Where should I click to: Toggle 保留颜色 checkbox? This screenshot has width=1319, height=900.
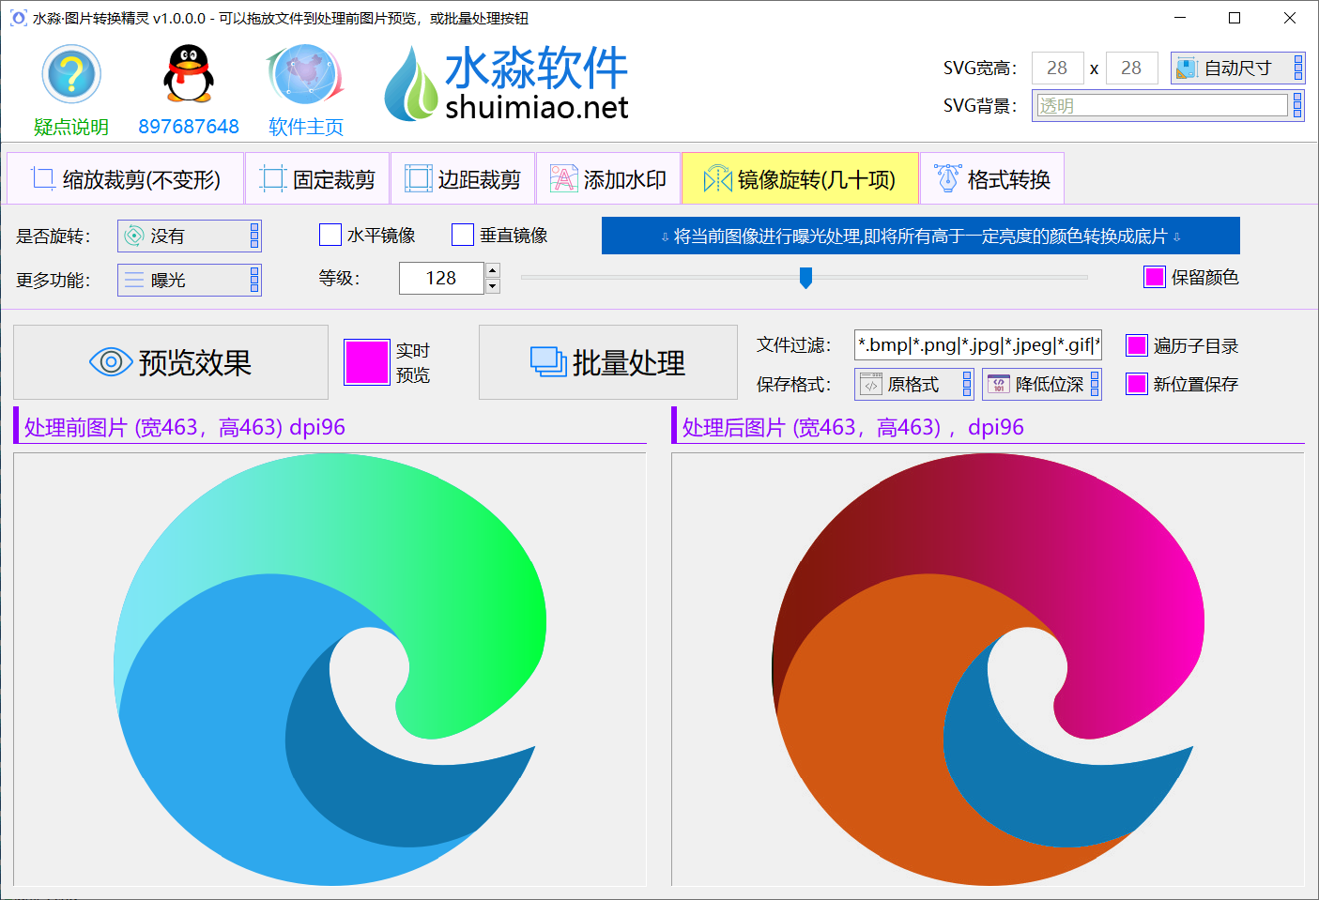pyautogui.click(x=1155, y=277)
